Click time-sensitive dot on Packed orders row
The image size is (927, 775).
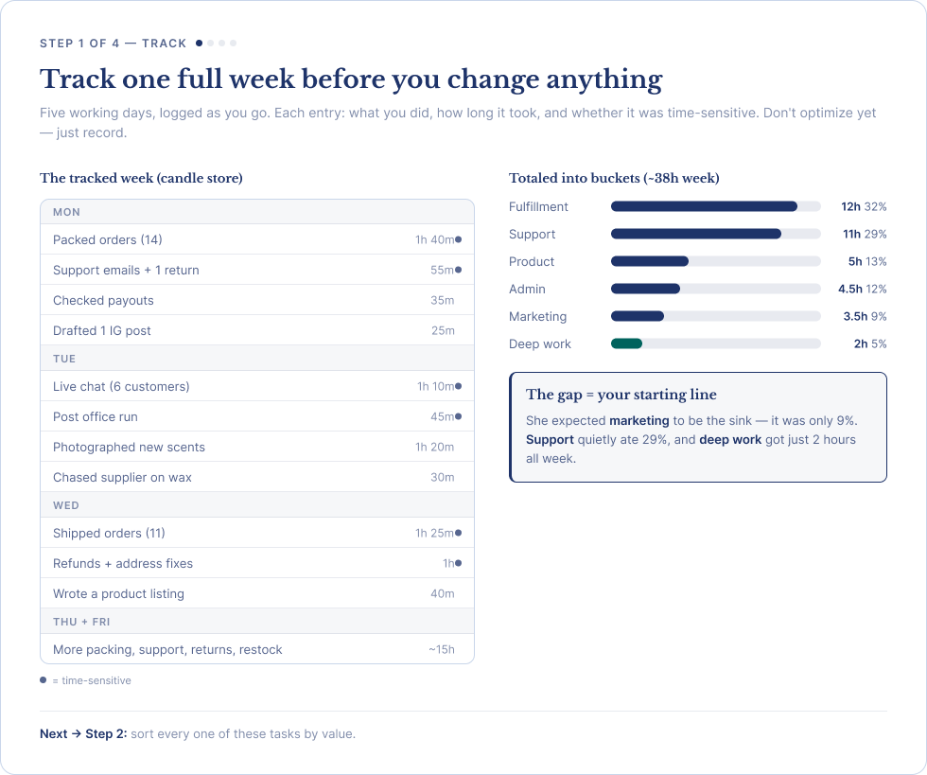(458, 239)
